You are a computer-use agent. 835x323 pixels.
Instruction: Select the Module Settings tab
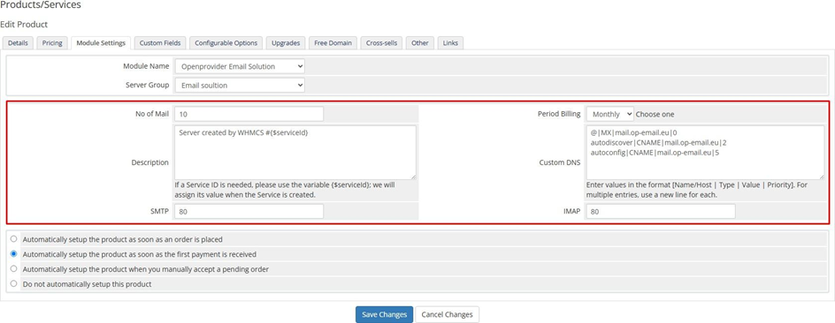click(101, 43)
